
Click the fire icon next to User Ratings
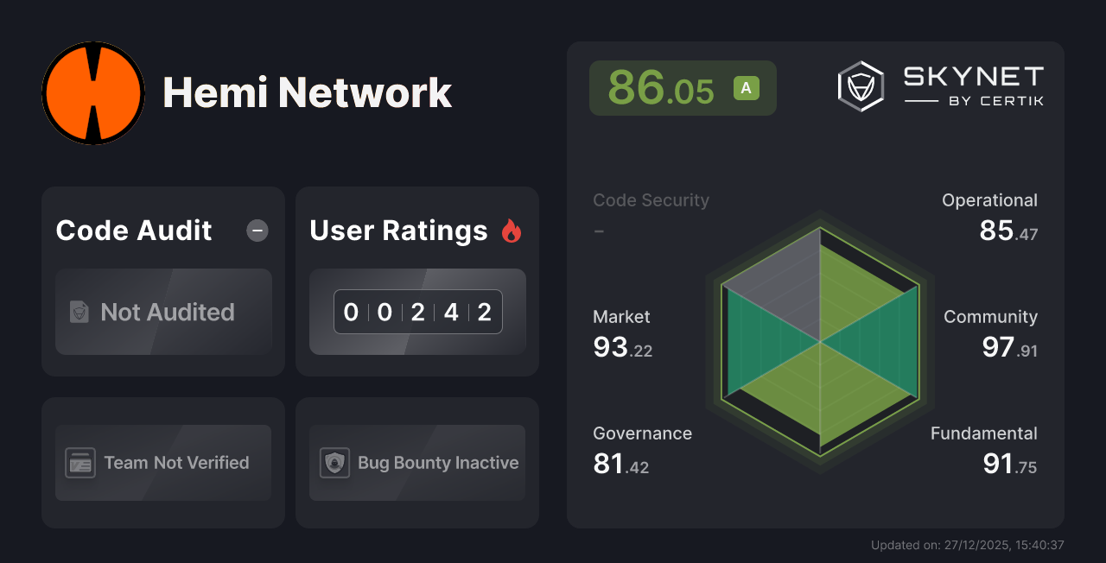511,230
